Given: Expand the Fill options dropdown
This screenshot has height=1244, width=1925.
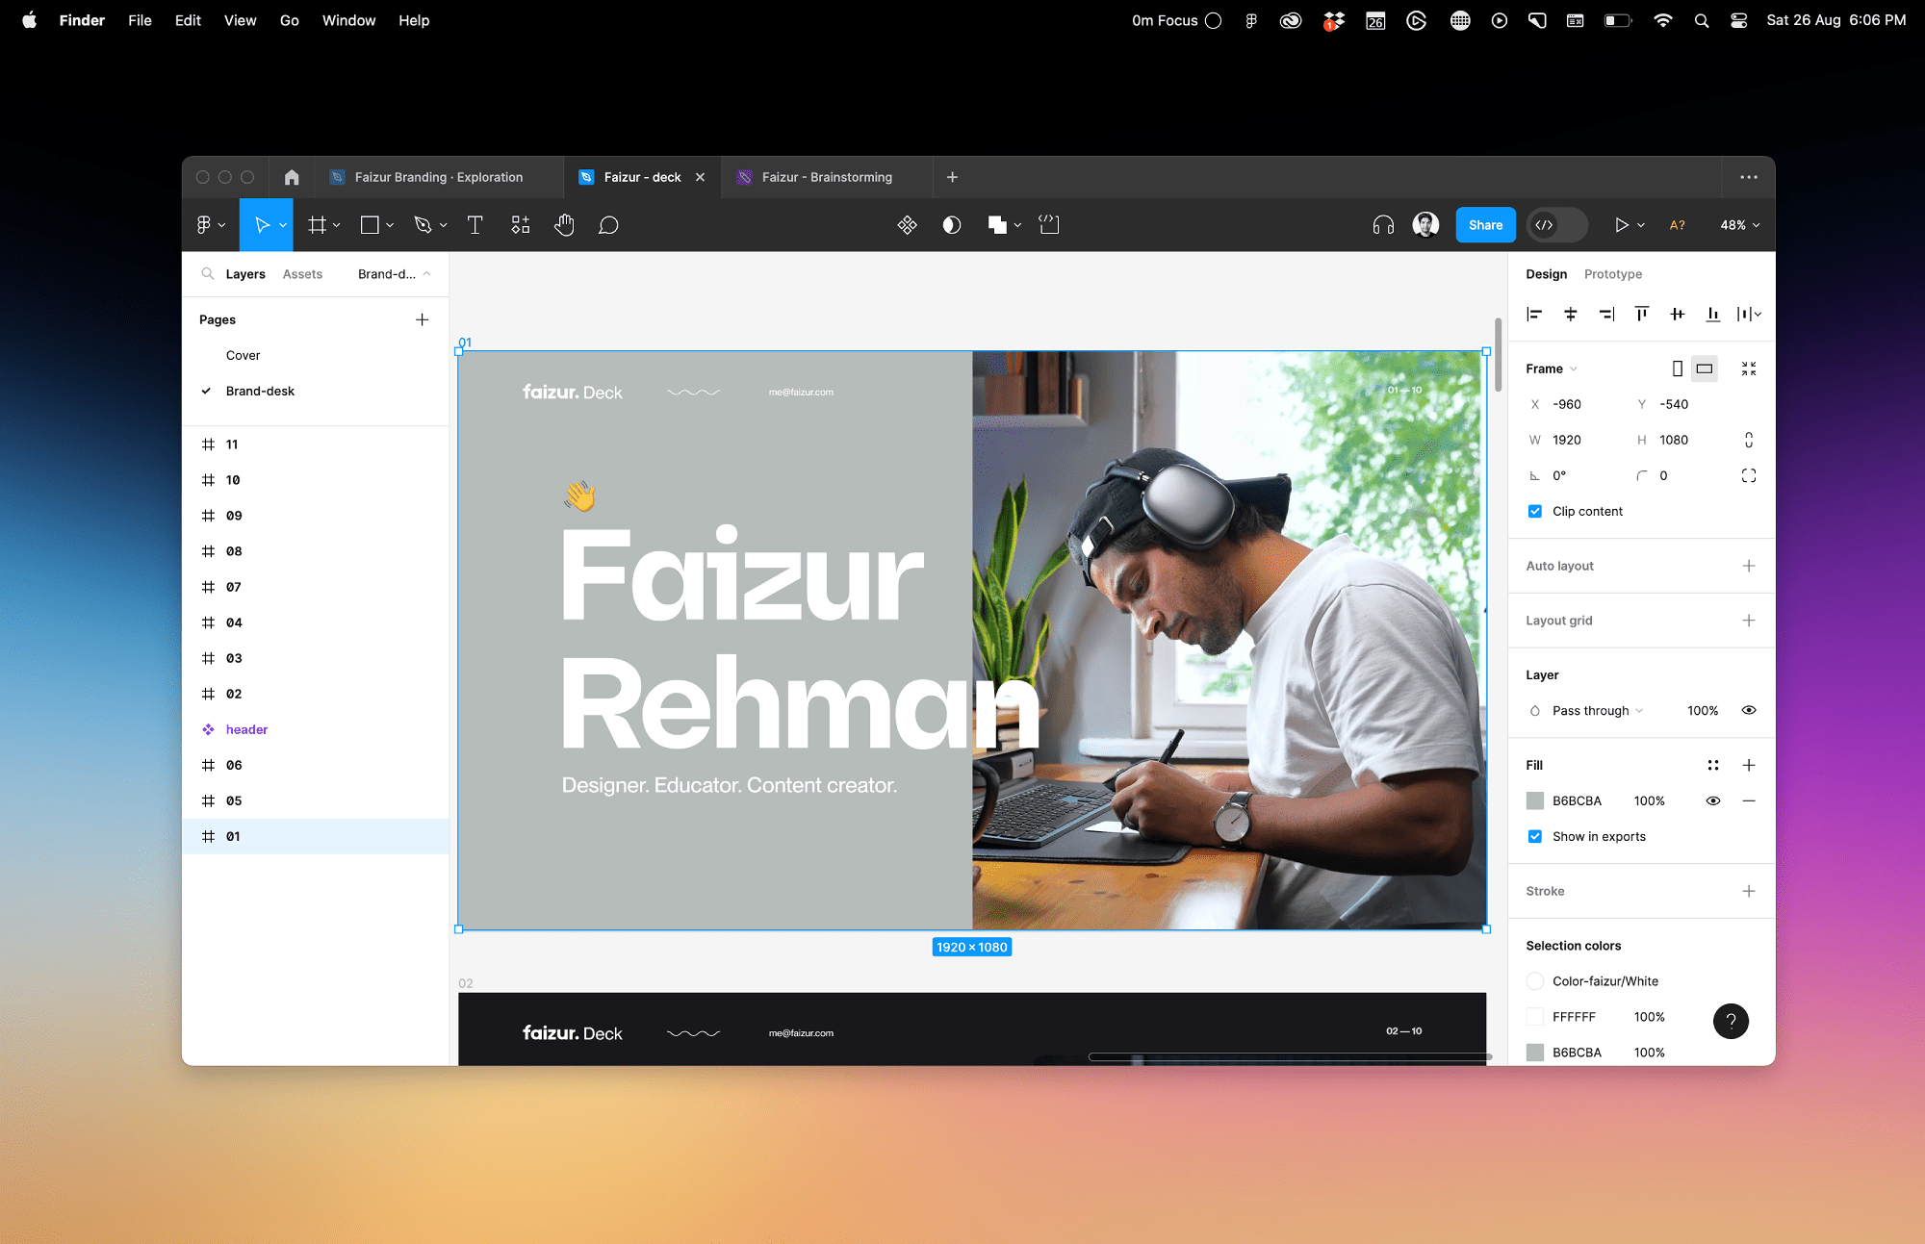Looking at the screenshot, I should (1713, 764).
